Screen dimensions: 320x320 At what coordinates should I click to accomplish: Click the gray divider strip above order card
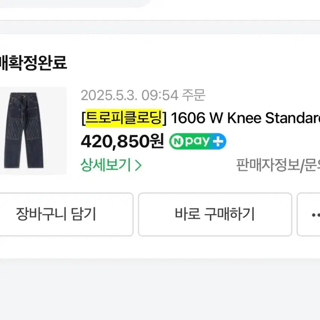(160, 27)
